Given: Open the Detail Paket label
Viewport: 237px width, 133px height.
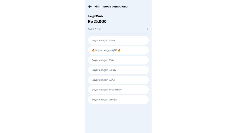Looking at the screenshot, I should [x=94, y=29].
